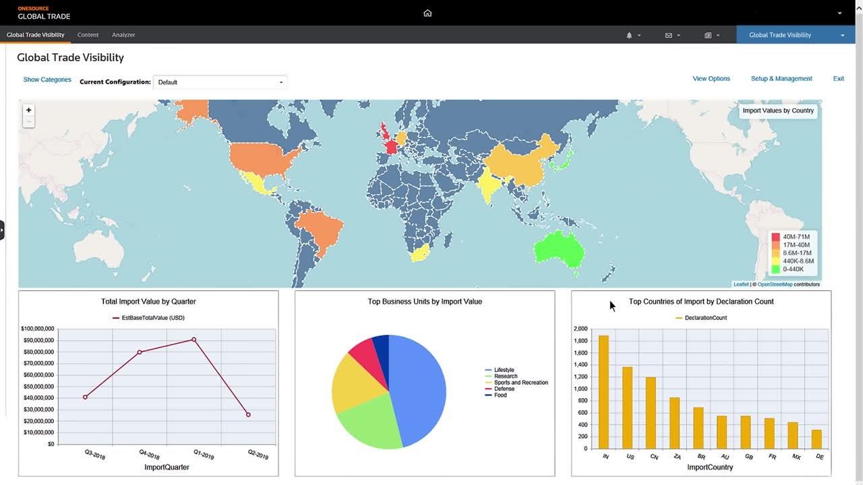
Task: Select the IN bar in declaration chart
Action: (603, 391)
